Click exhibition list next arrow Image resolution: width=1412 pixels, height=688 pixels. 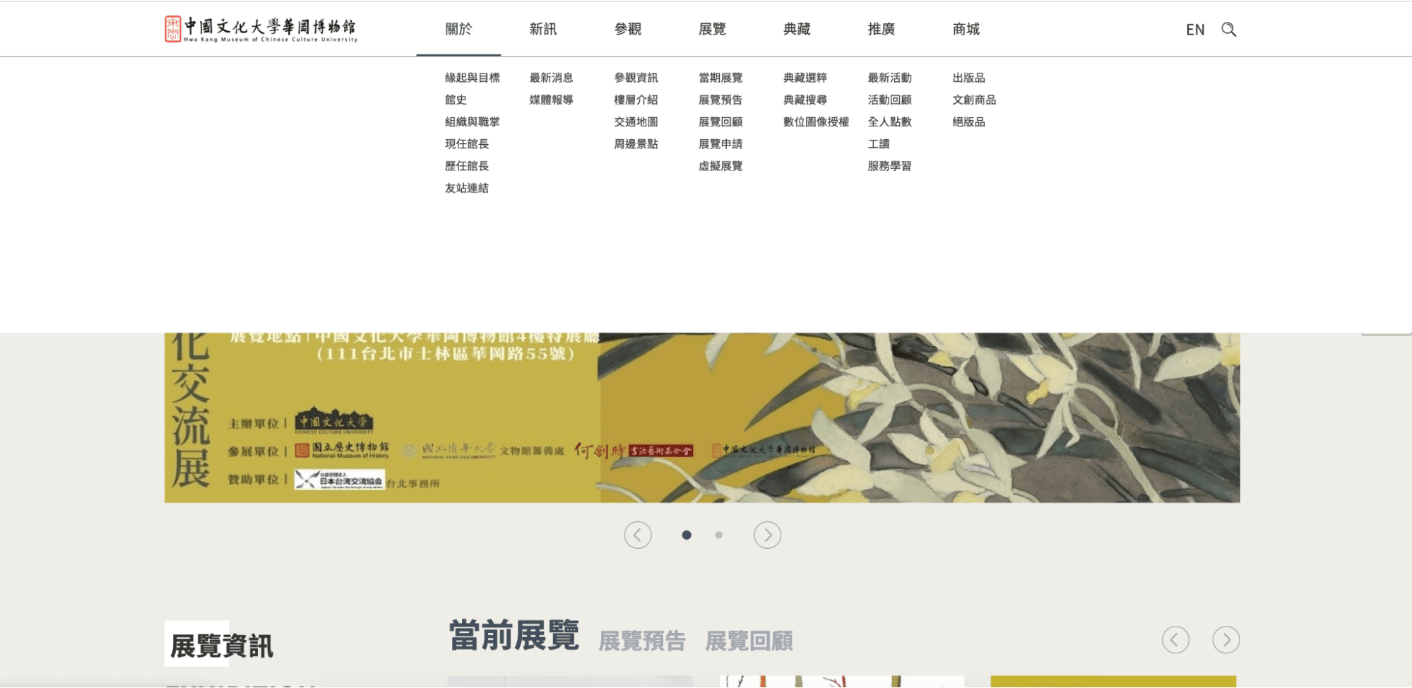pyautogui.click(x=1226, y=640)
